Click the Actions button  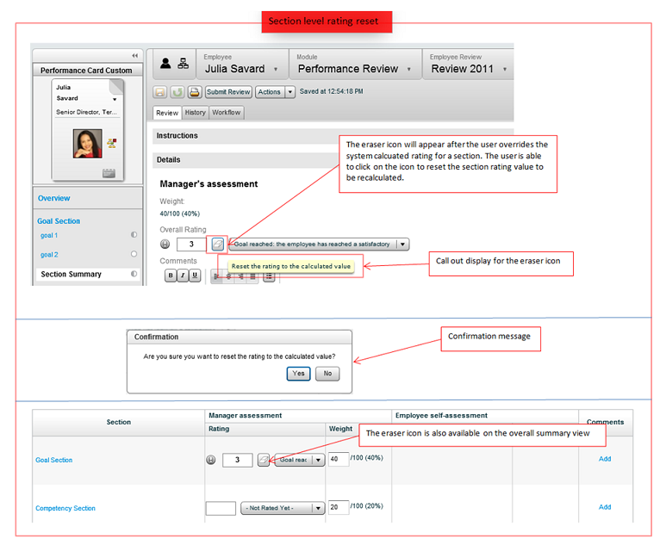[270, 92]
